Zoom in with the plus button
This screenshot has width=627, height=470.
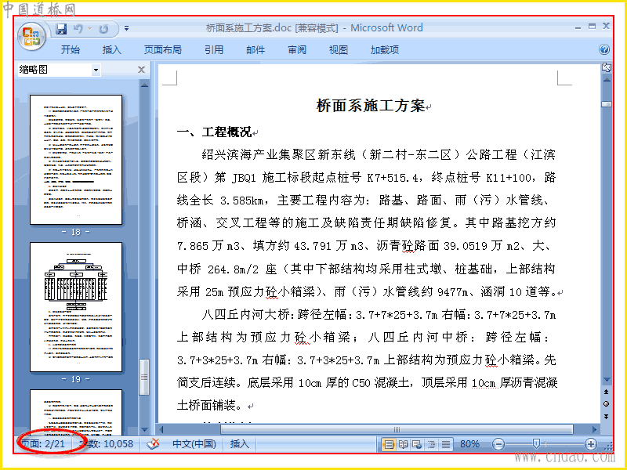(591, 444)
